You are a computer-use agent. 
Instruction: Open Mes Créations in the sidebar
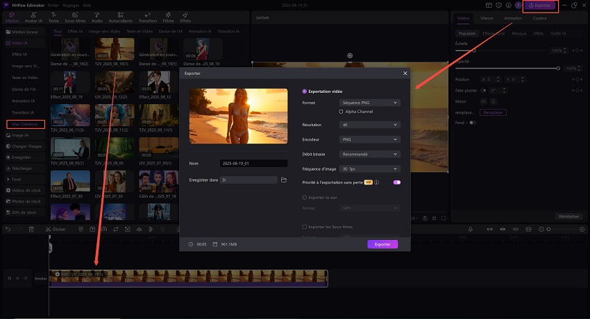click(x=25, y=124)
